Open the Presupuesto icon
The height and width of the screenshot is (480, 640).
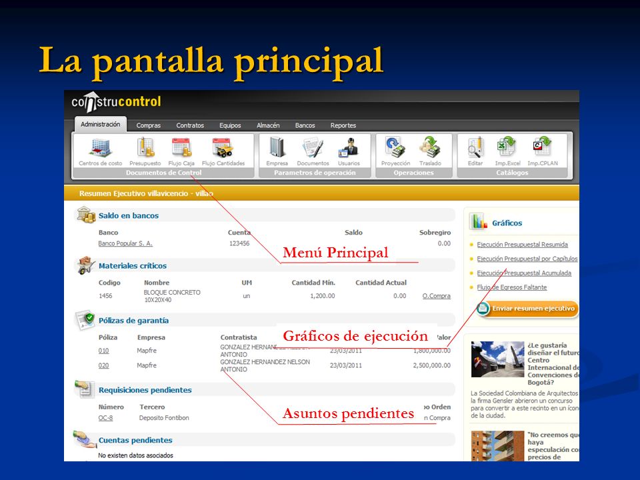145,147
